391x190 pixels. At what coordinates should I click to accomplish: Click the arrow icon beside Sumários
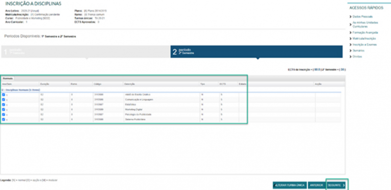[x=351, y=50]
